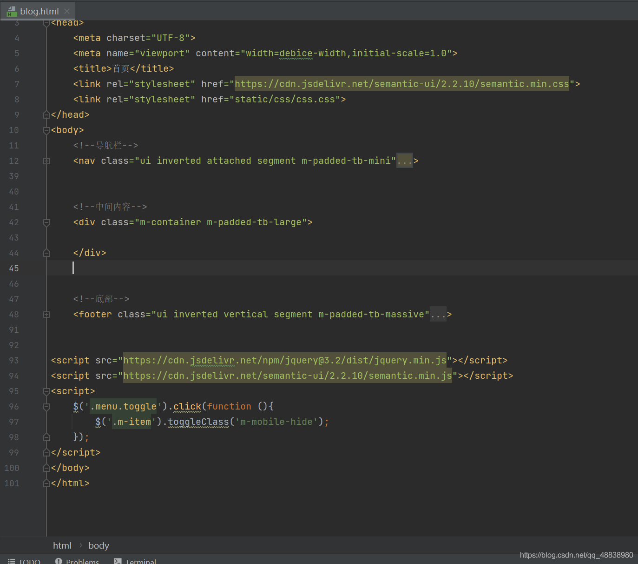This screenshot has height=564, width=638.
Task: Click the Problems warning icon
Action: [59, 561]
